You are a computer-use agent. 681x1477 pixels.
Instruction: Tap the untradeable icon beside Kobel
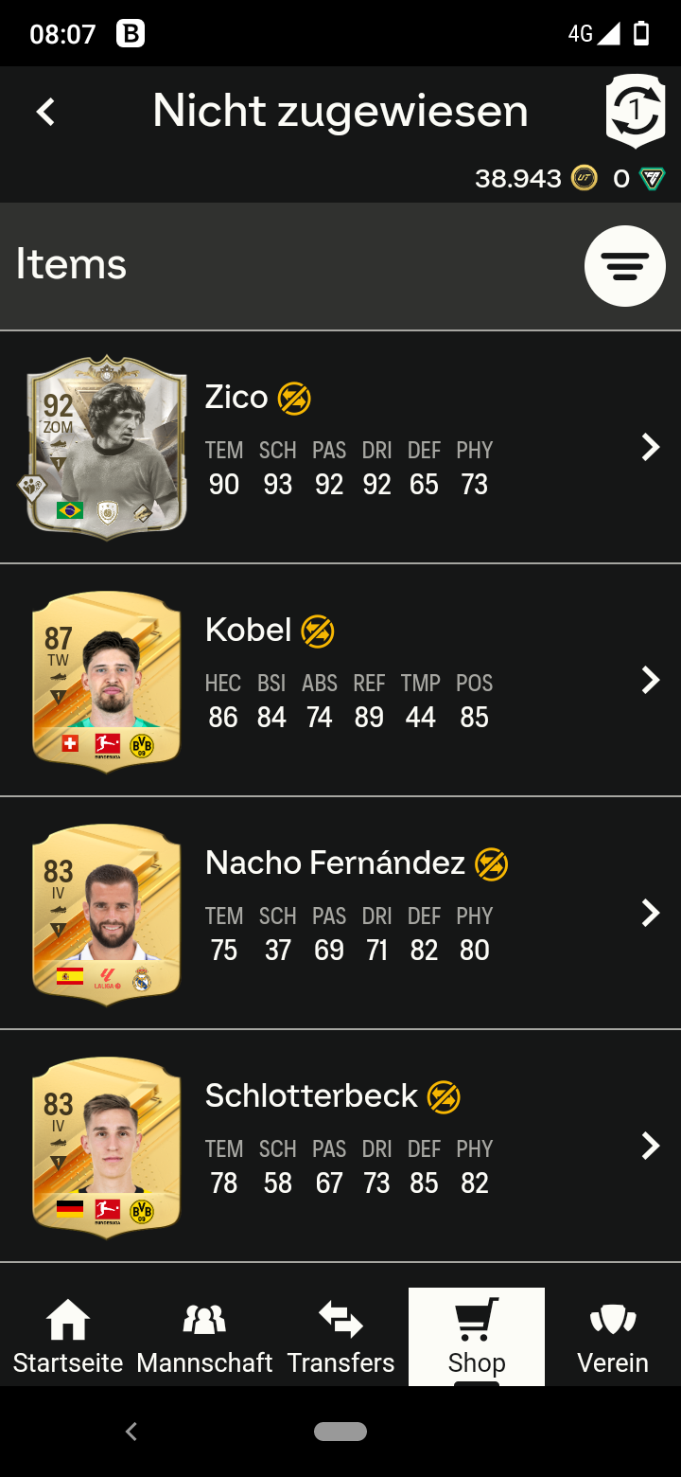point(318,632)
